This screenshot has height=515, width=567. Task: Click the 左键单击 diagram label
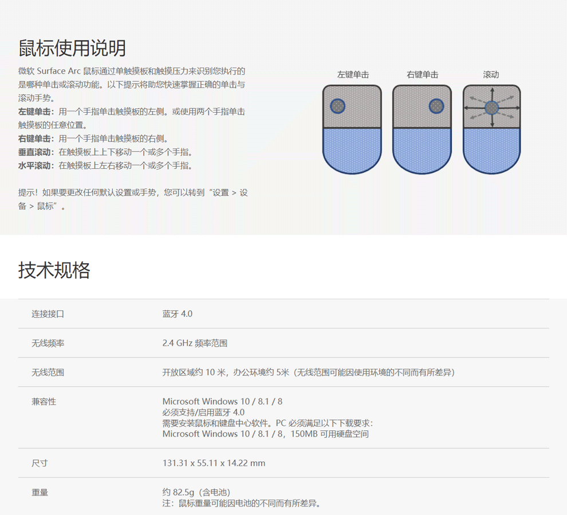pos(353,75)
